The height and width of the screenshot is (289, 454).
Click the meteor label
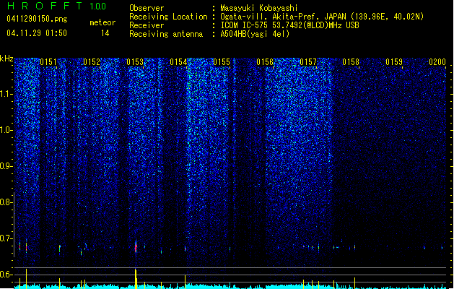click(x=102, y=22)
